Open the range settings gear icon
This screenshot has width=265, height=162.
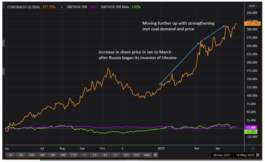pos(155,155)
